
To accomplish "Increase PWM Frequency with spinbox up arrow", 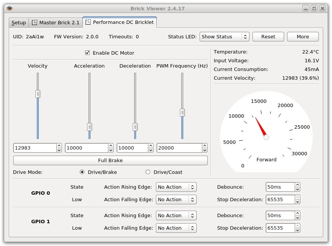I will tap(205, 146).
